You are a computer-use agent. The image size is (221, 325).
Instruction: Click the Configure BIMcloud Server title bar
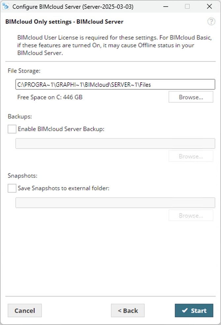coord(73,6)
